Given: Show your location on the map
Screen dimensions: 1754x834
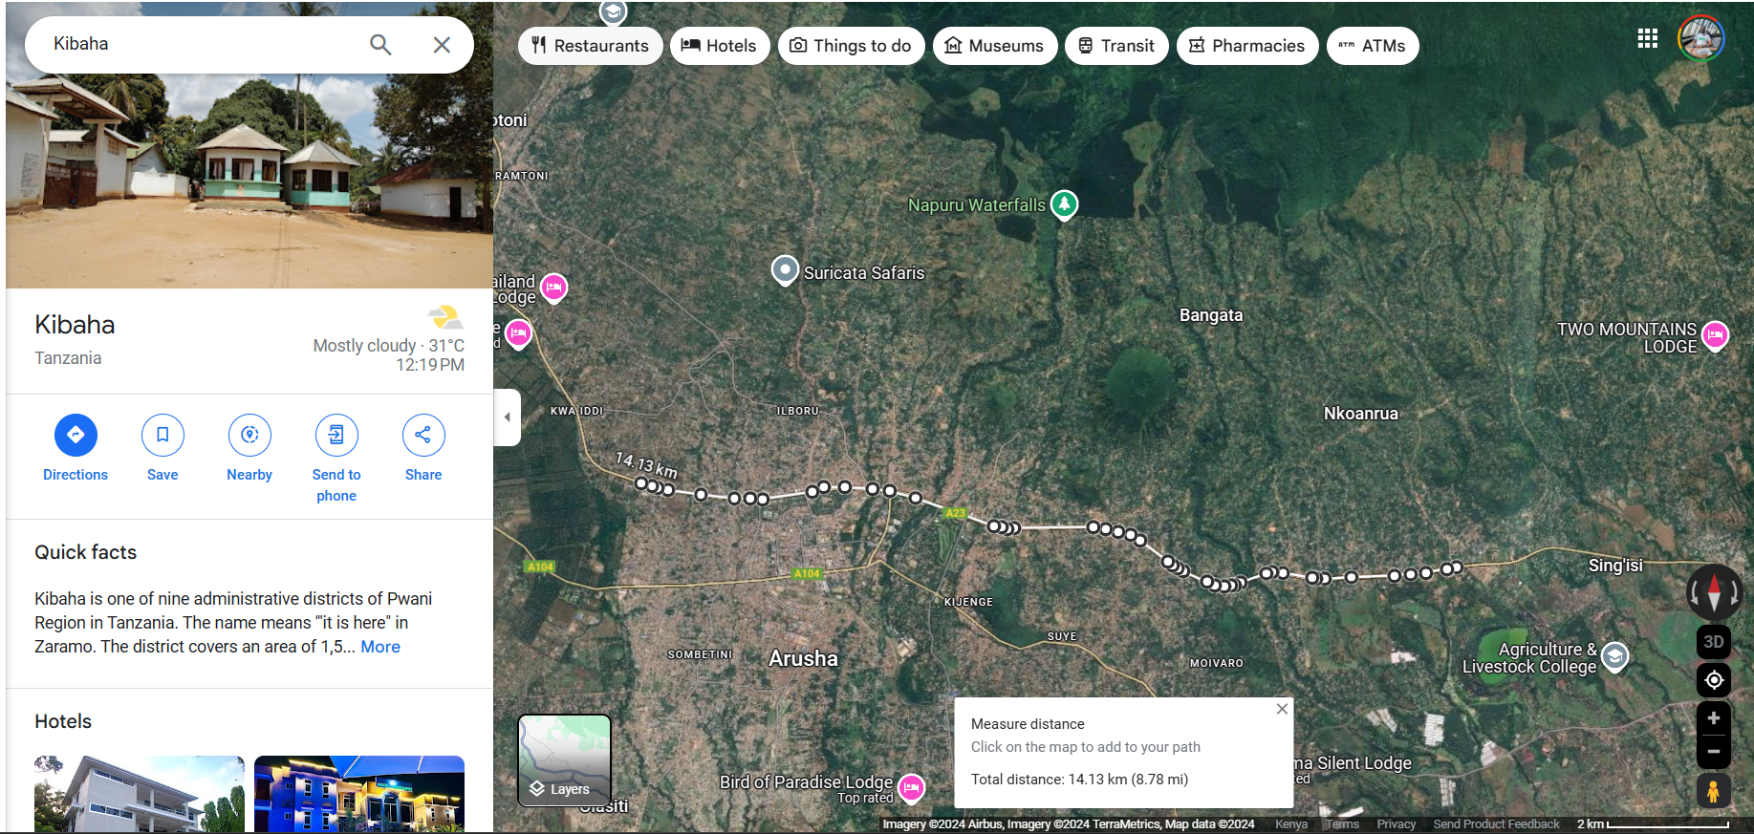Looking at the screenshot, I should pyautogui.click(x=1714, y=680).
